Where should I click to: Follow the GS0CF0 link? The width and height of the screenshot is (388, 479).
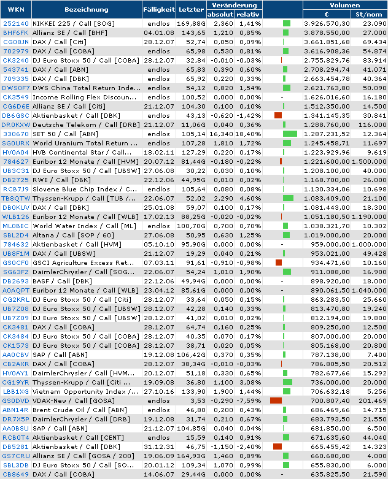pos(15,262)
